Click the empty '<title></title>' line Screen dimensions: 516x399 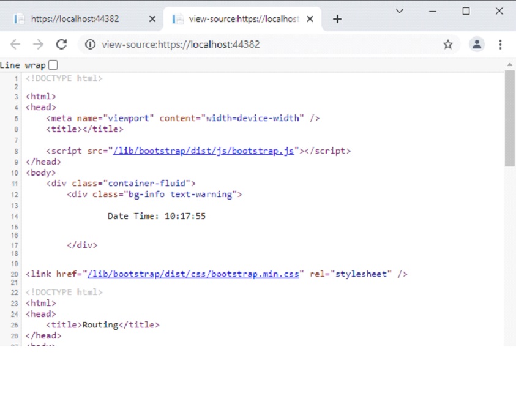click(84, 129)
